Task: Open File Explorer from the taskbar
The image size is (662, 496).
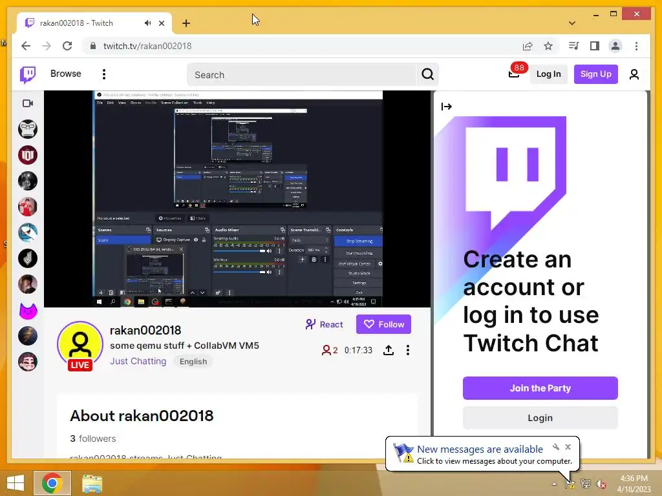Action: pos(92,483)
